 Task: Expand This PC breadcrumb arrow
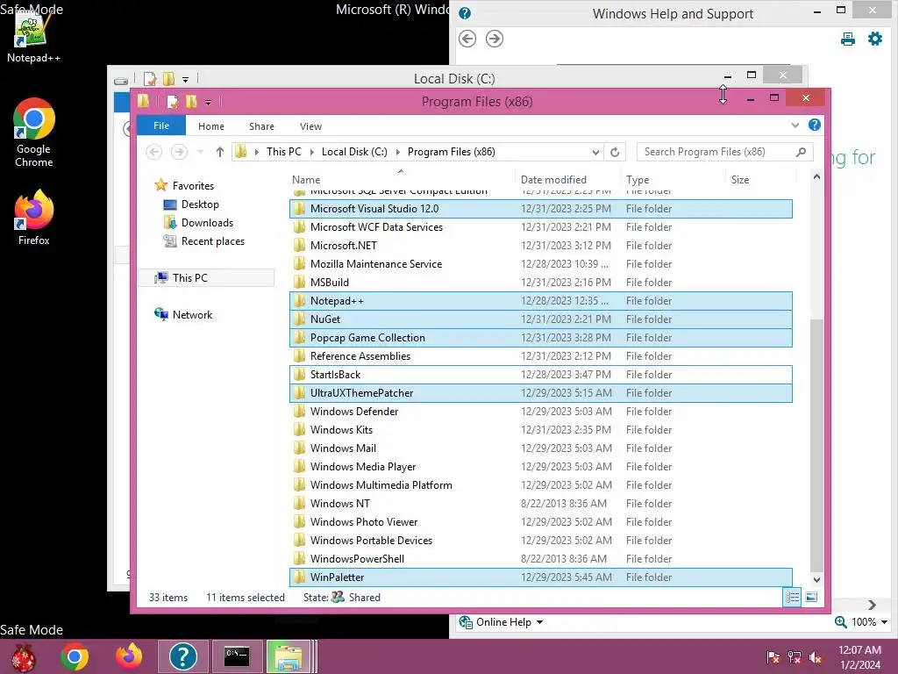pos(311,152)
